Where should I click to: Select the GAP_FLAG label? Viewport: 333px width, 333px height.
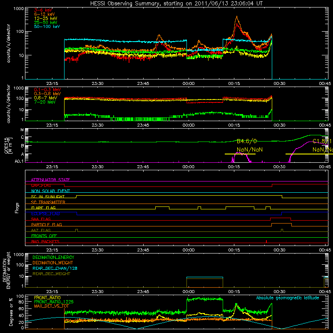pos(41,185)
